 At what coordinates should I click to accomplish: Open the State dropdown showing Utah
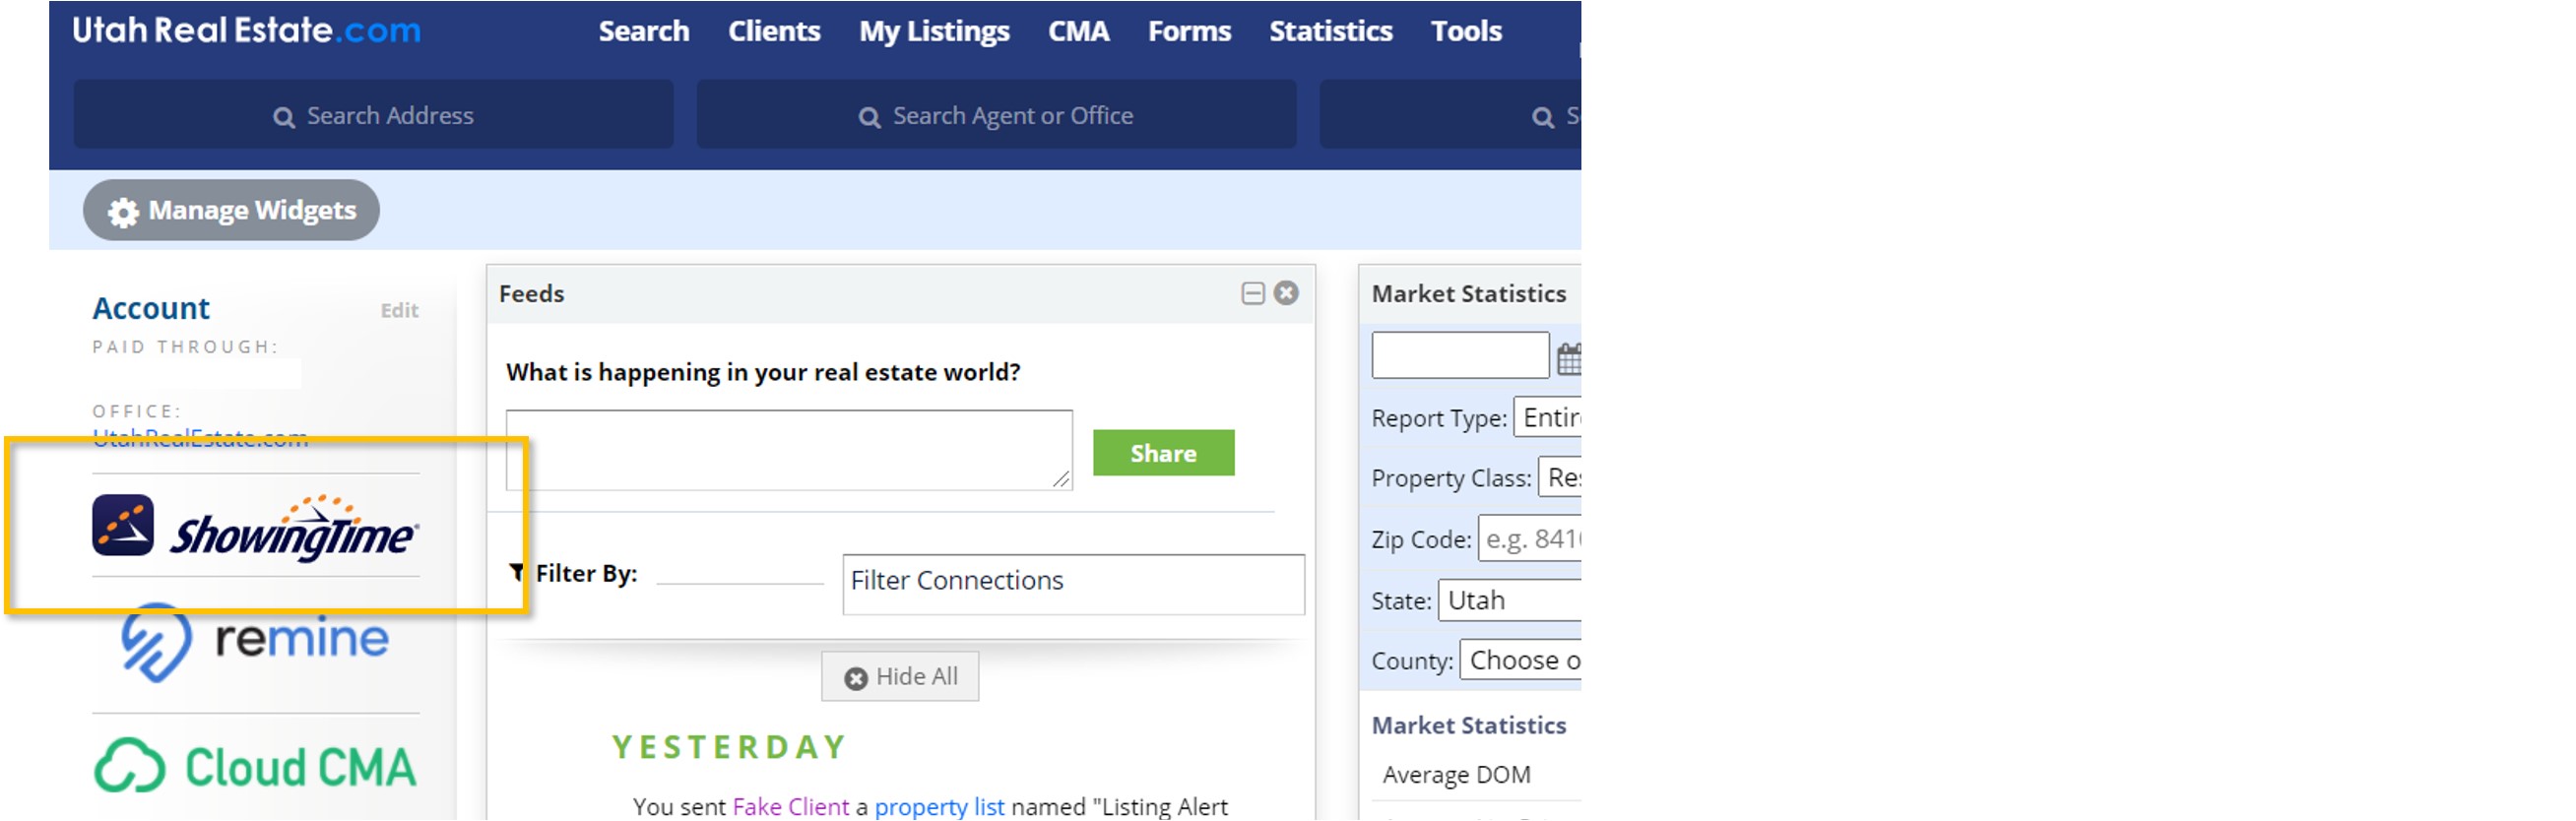pos(1510,600)
